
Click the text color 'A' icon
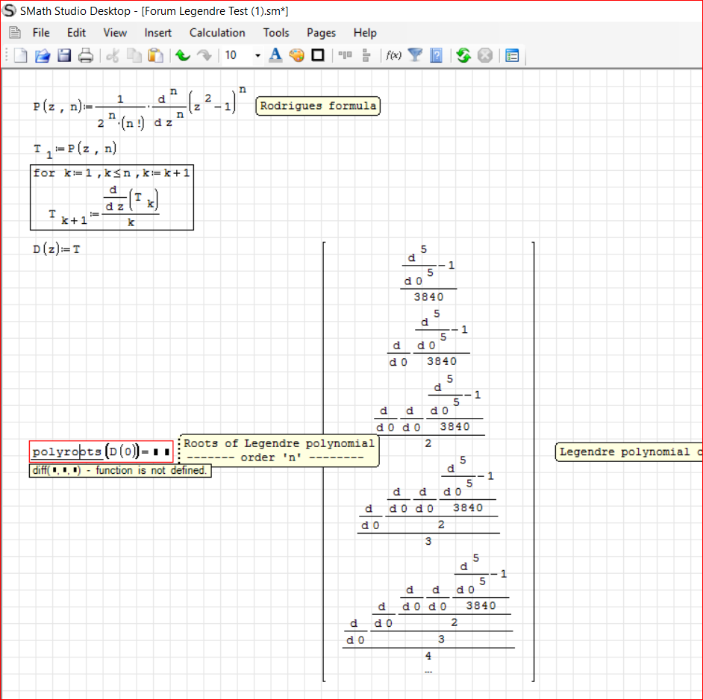pyautogui.click(x=275, y=55)
